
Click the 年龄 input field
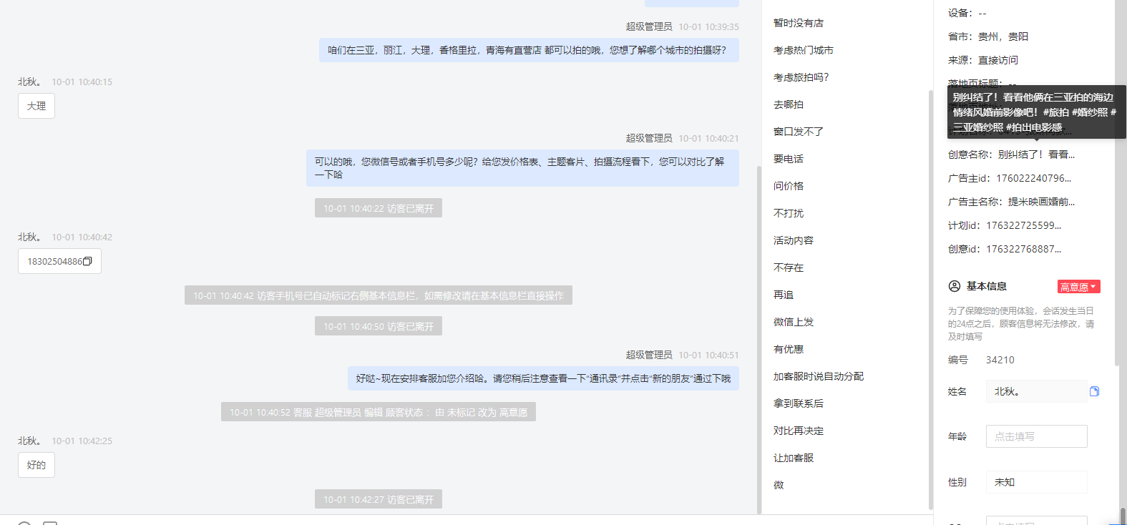tap(1036, 436)
